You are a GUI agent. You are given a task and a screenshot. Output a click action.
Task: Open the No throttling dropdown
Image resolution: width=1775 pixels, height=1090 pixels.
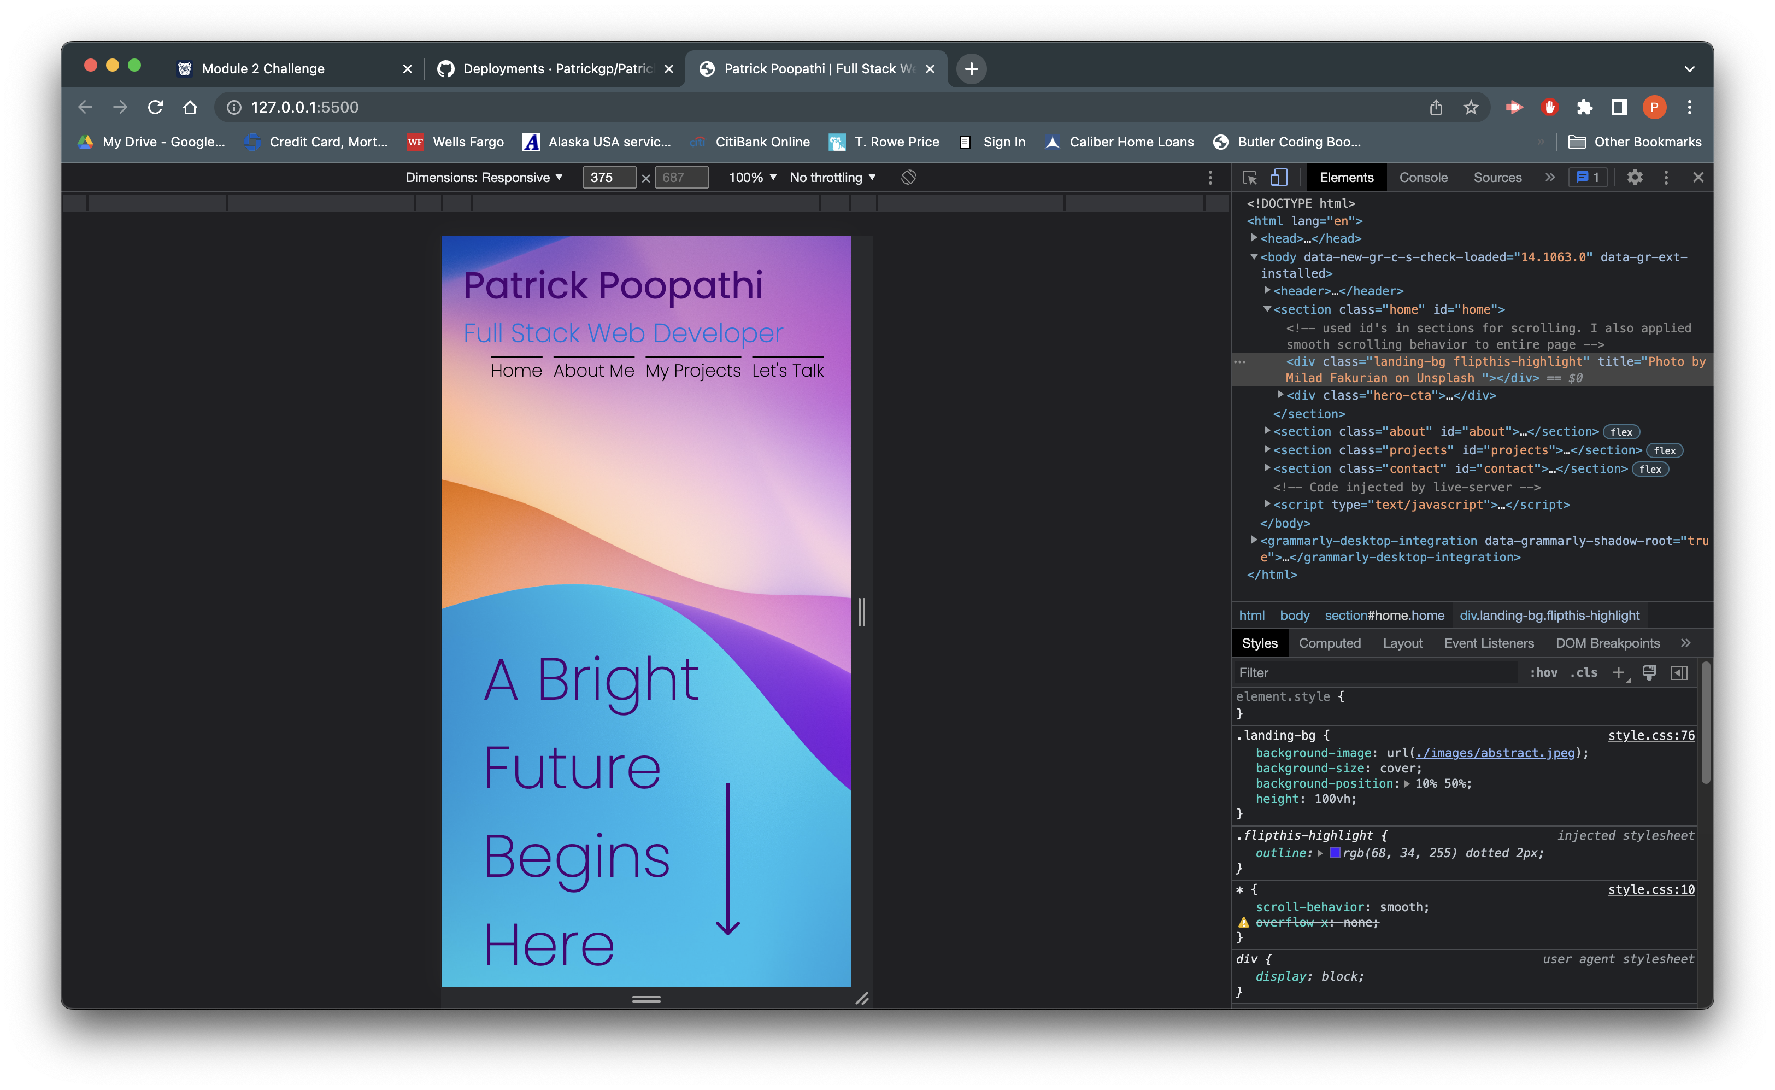[833, 177]
